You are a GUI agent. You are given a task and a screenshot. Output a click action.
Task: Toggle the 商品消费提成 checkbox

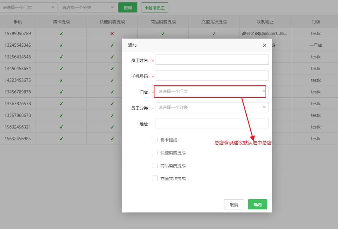(155, 166)
